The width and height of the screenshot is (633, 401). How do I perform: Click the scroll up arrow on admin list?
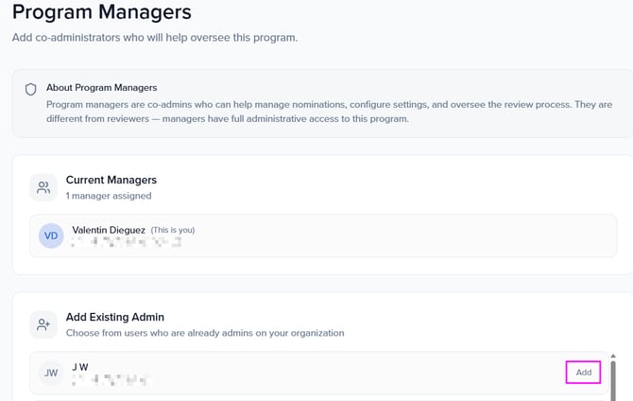click(613, 356)
